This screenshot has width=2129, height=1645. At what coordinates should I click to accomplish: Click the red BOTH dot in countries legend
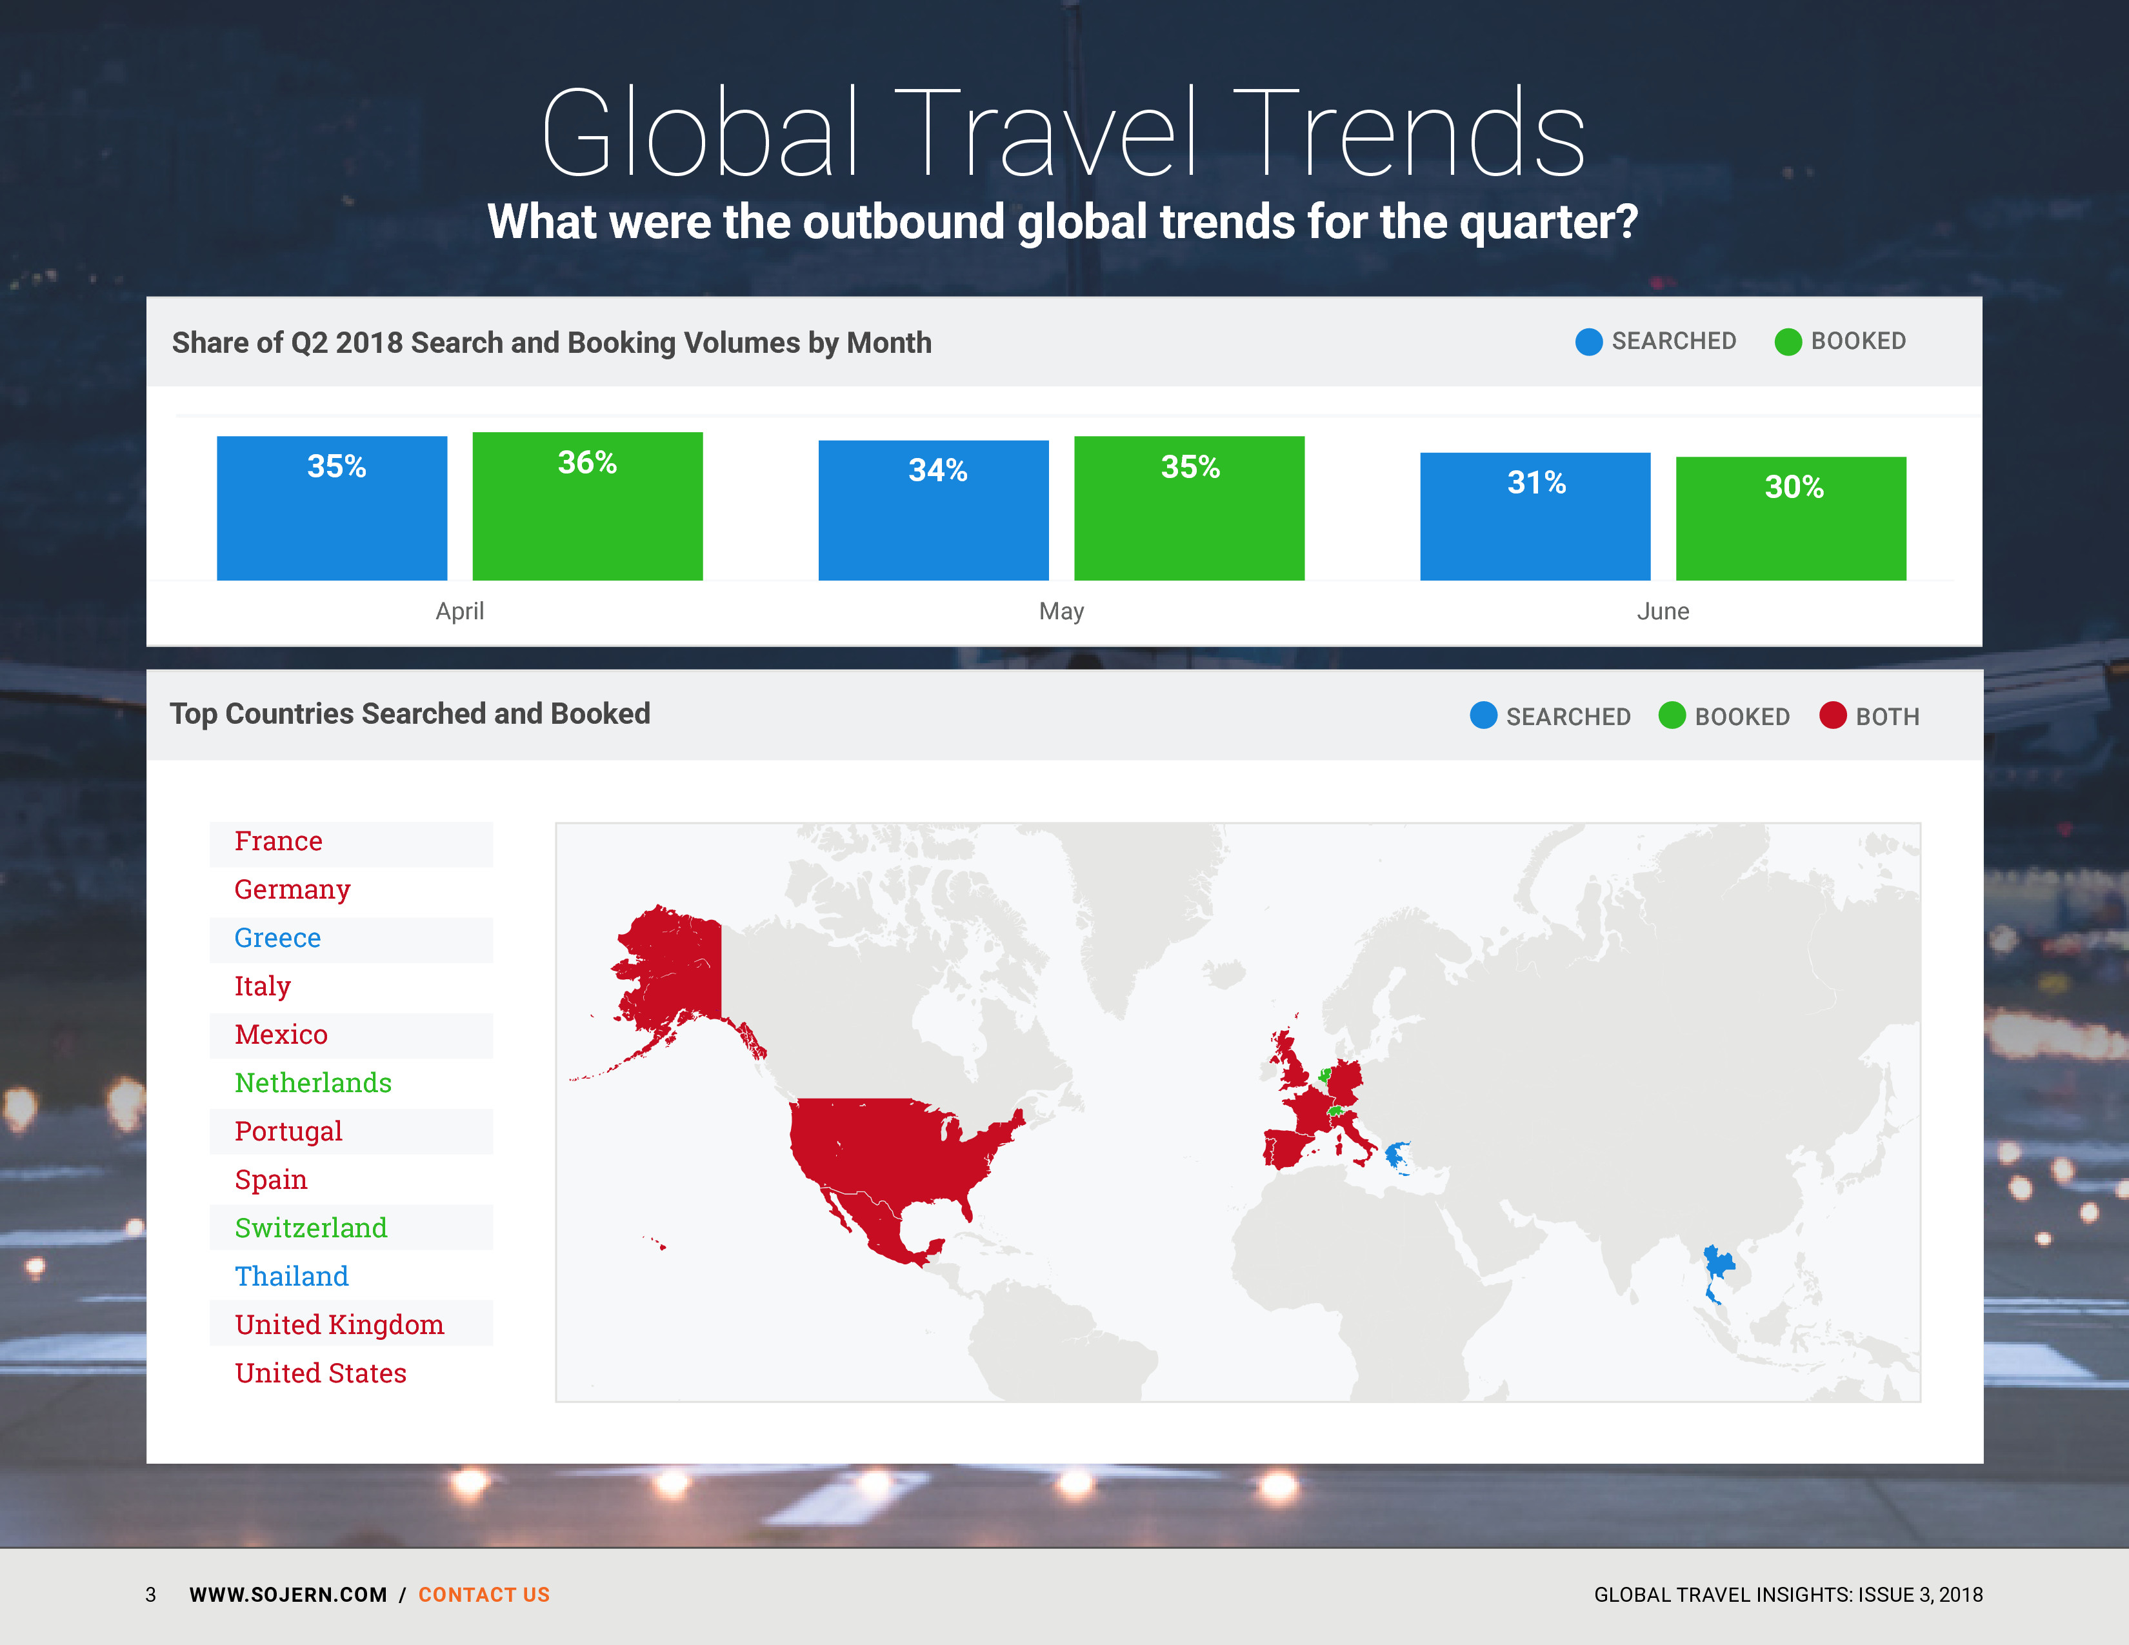pos(1833,715)
